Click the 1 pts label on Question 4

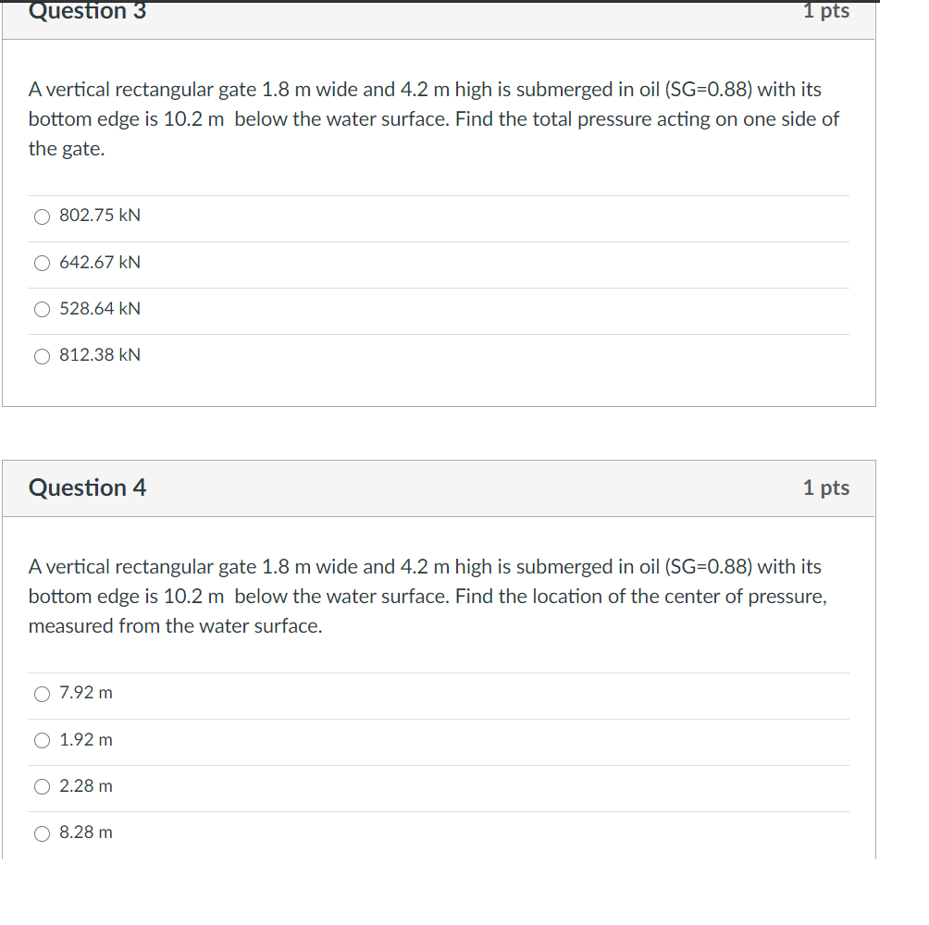tap(826, 487)
